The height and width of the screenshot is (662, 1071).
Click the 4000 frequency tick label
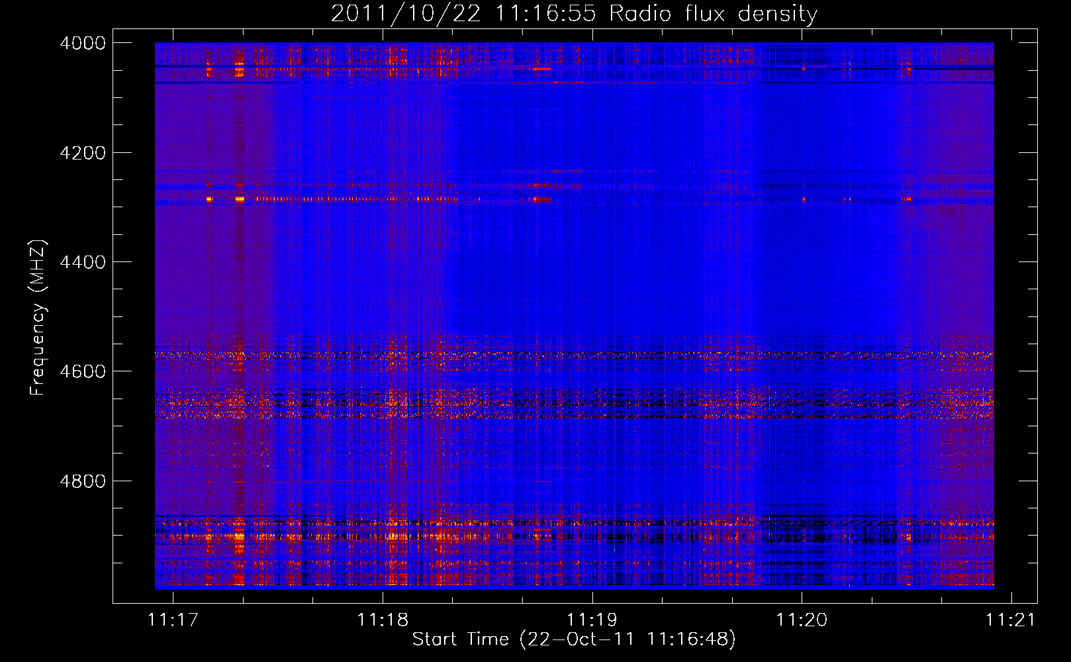[83, 43]
